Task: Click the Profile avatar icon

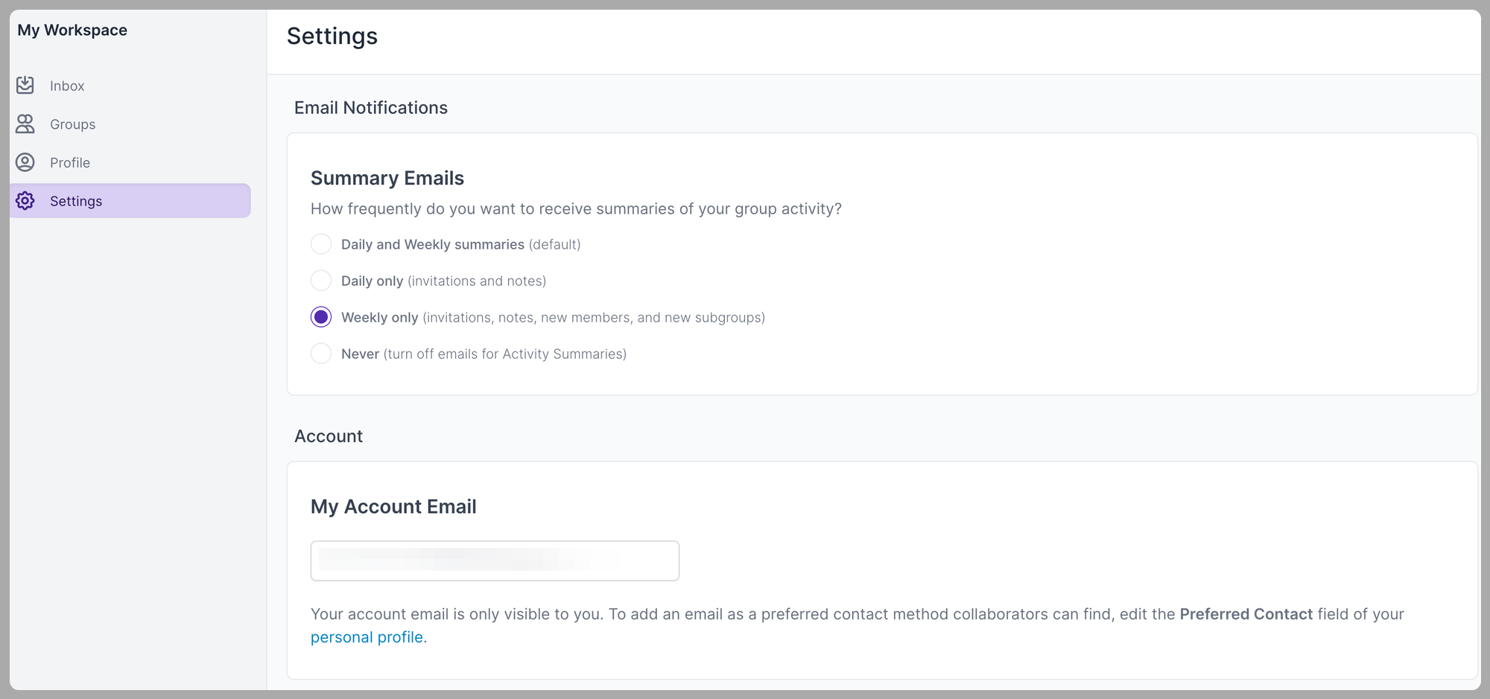Action: pos(25,162)
